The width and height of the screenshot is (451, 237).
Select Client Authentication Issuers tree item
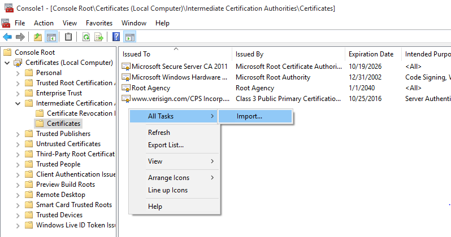pos(76,174)
